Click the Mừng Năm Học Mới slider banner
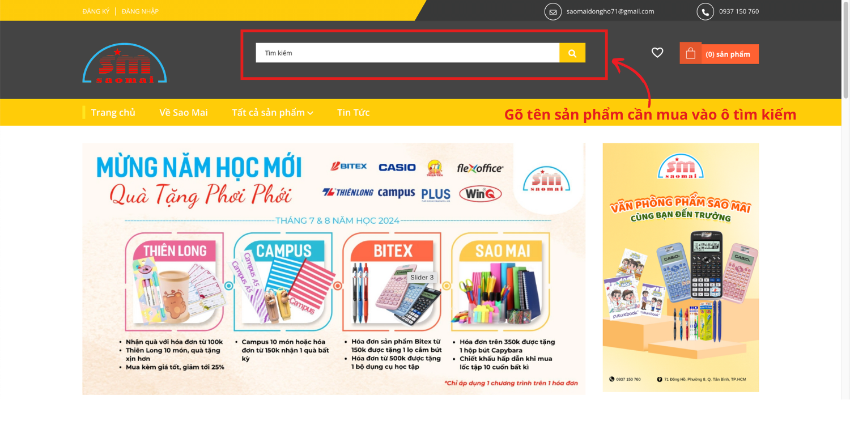850x425 pixels. point(334,269)
